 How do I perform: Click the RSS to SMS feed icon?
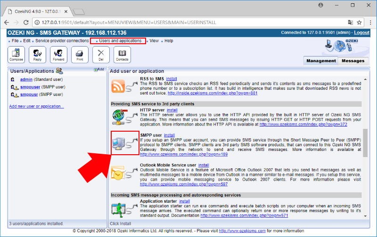[118, 86]
